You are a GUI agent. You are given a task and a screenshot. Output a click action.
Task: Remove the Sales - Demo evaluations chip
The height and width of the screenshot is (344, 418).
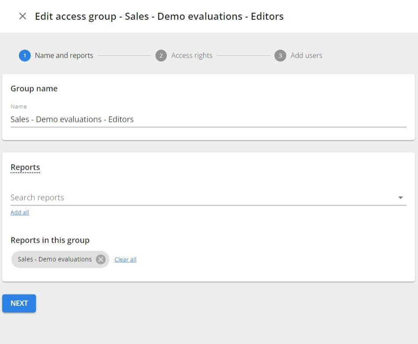tap(101, 259)
